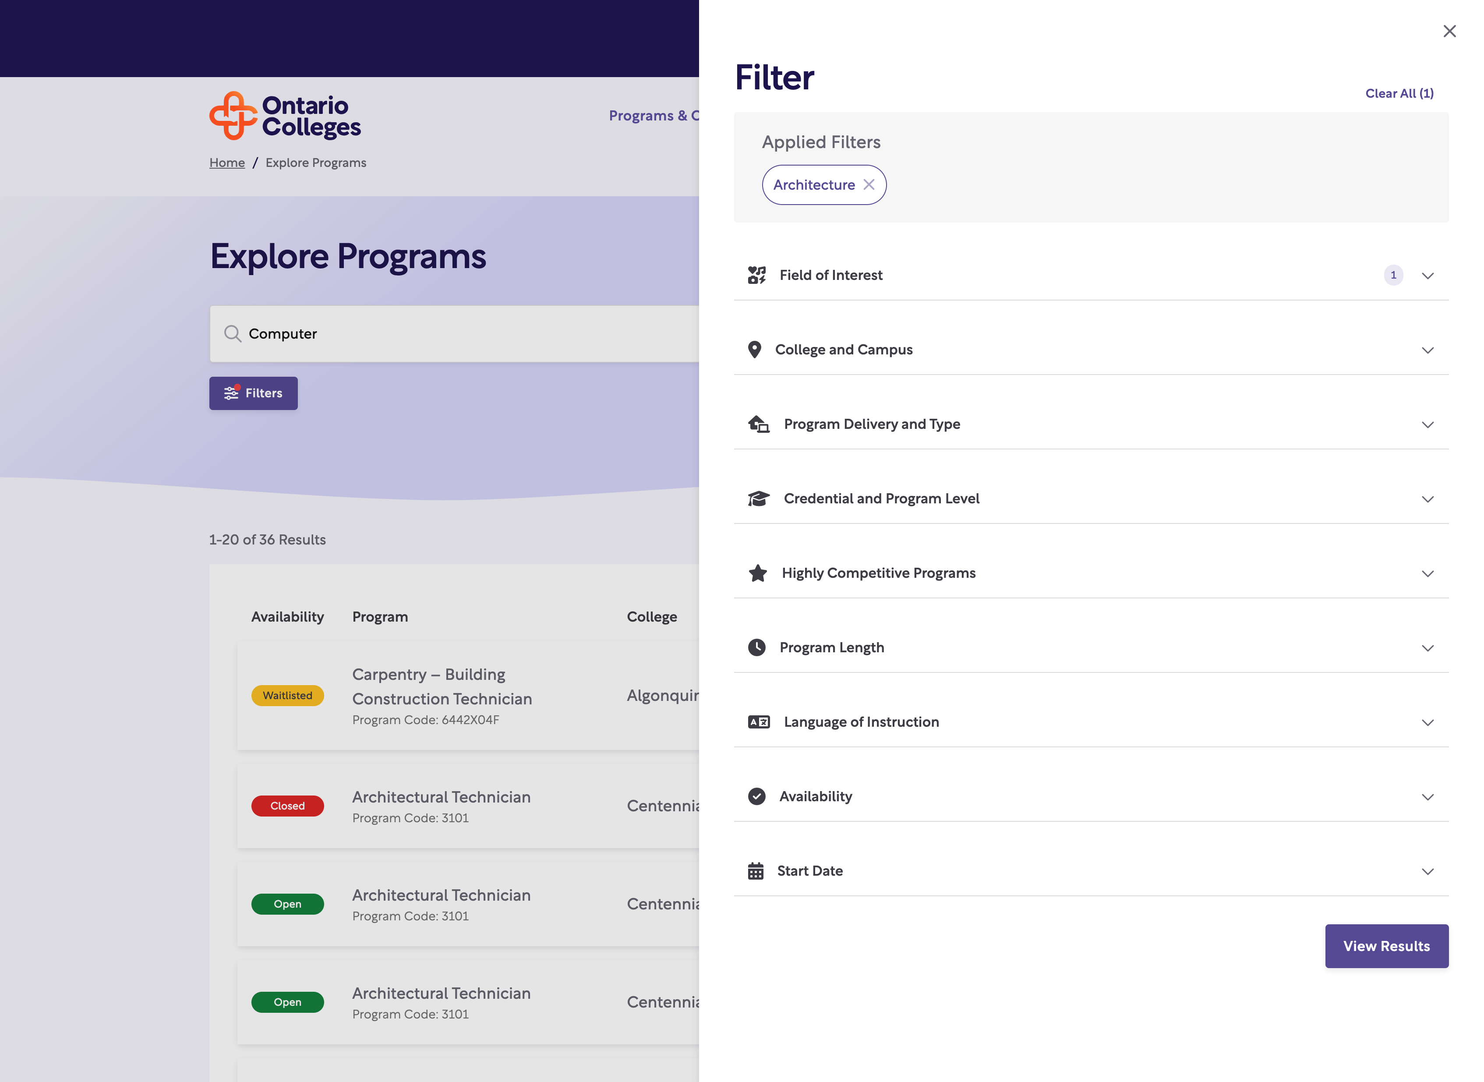
Task: Click the View Results button
Action: pos(1386,946)
